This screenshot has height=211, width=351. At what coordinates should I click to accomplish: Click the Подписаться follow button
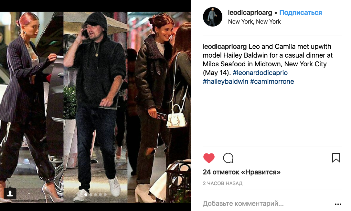coord(300,13)
